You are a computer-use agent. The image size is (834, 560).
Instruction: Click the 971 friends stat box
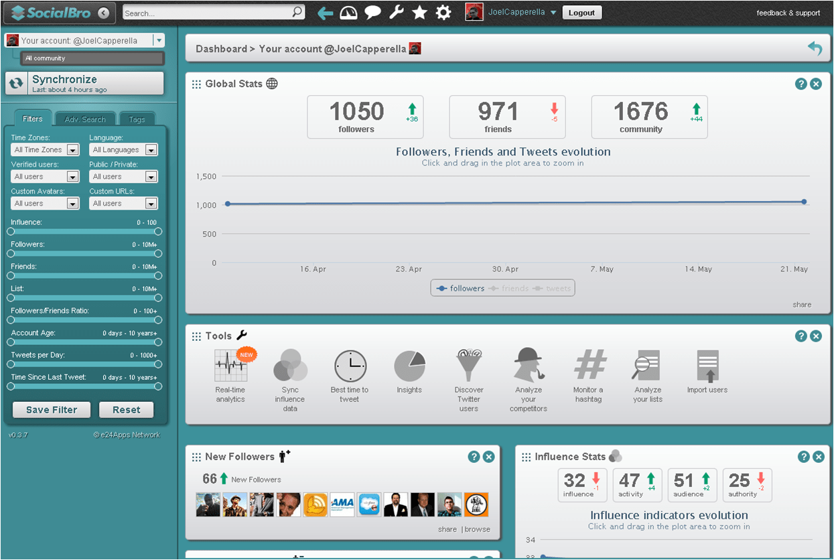507,117
